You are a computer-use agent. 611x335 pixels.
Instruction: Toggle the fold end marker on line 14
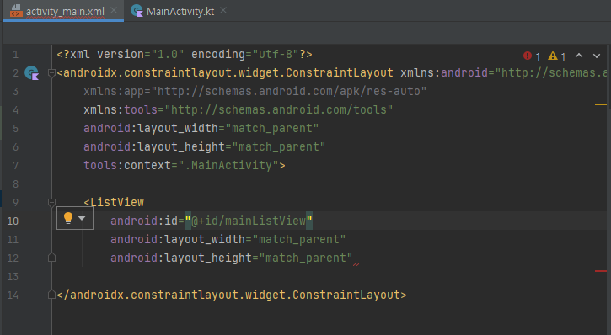click(x=51, y=295)
